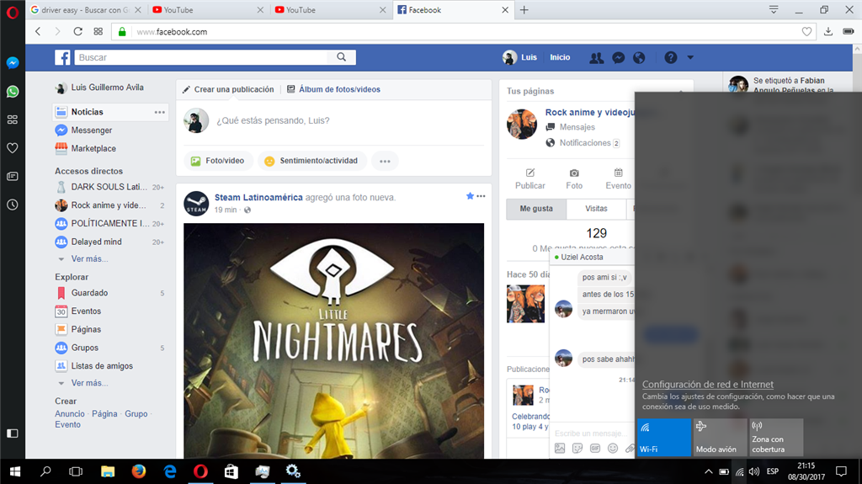Open bookmarks heart in Opera sidebar
Image resolution: width=862 pixels, height=484 pixels.
pos(12,148)
